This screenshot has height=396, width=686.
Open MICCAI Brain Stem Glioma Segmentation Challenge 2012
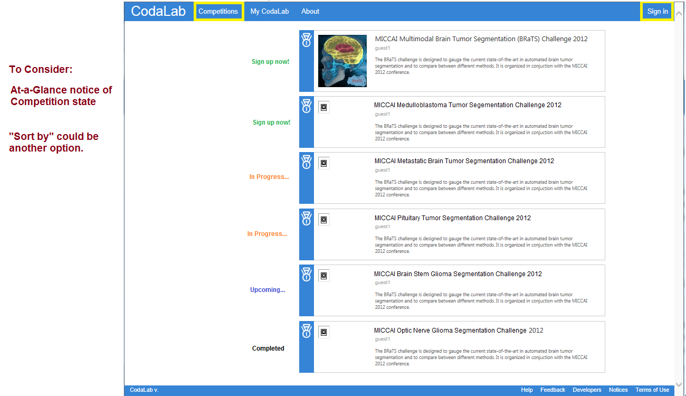[458, 274]
